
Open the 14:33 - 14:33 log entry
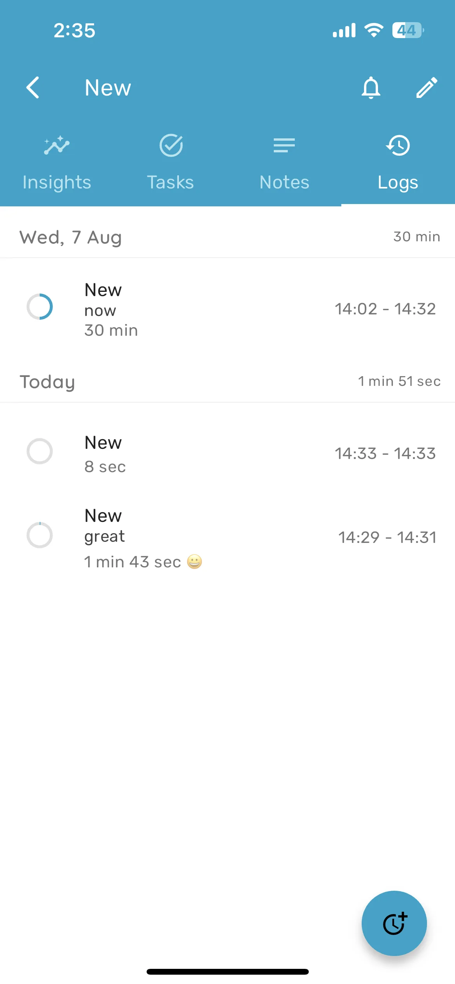227,454
